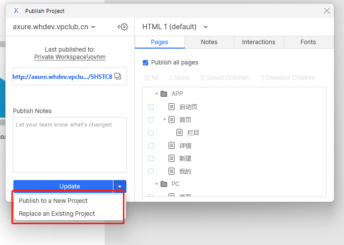Viewport: 344px width, 245px height.
Task: Open publish settings gear icon
Action: click(123, 27)
